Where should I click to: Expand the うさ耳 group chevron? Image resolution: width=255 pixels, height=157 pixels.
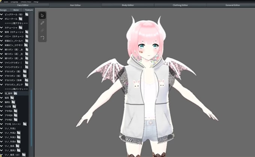click(1, 107)
